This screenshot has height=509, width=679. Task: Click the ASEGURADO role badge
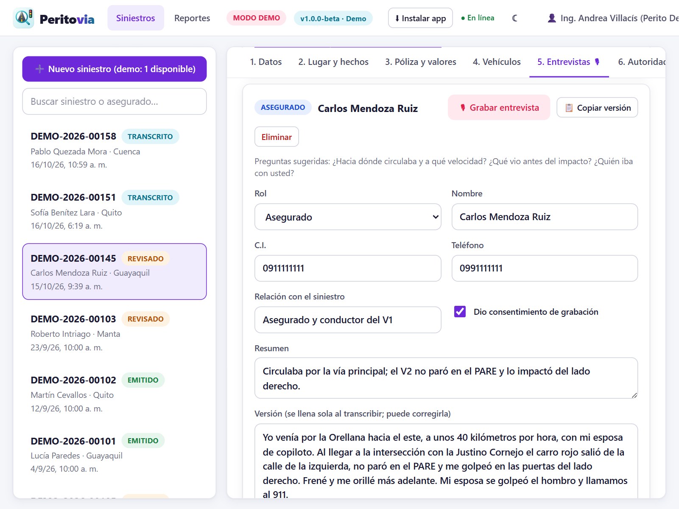[x=283, y=107]
